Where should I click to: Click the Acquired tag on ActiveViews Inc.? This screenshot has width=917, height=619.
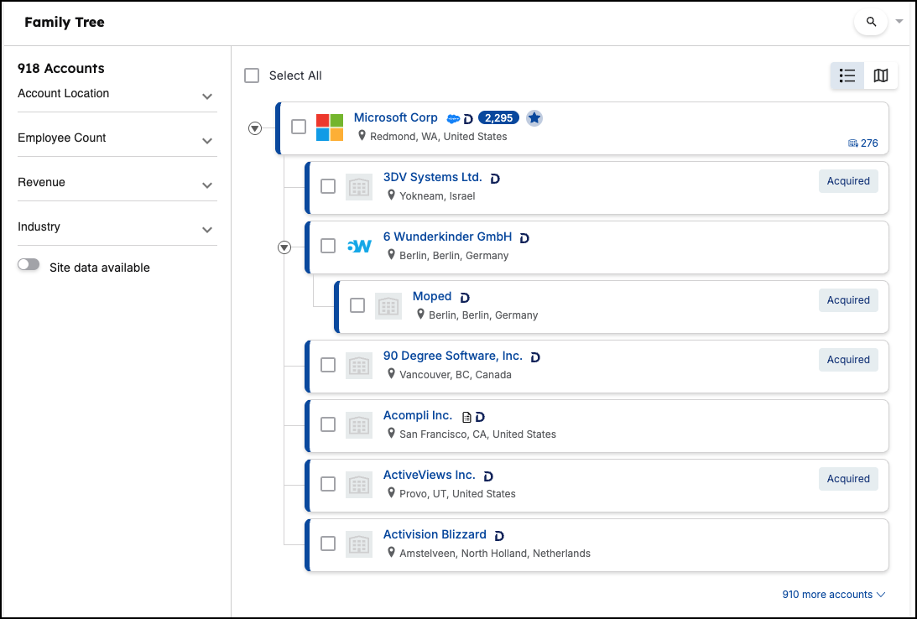tap(848, 479)
